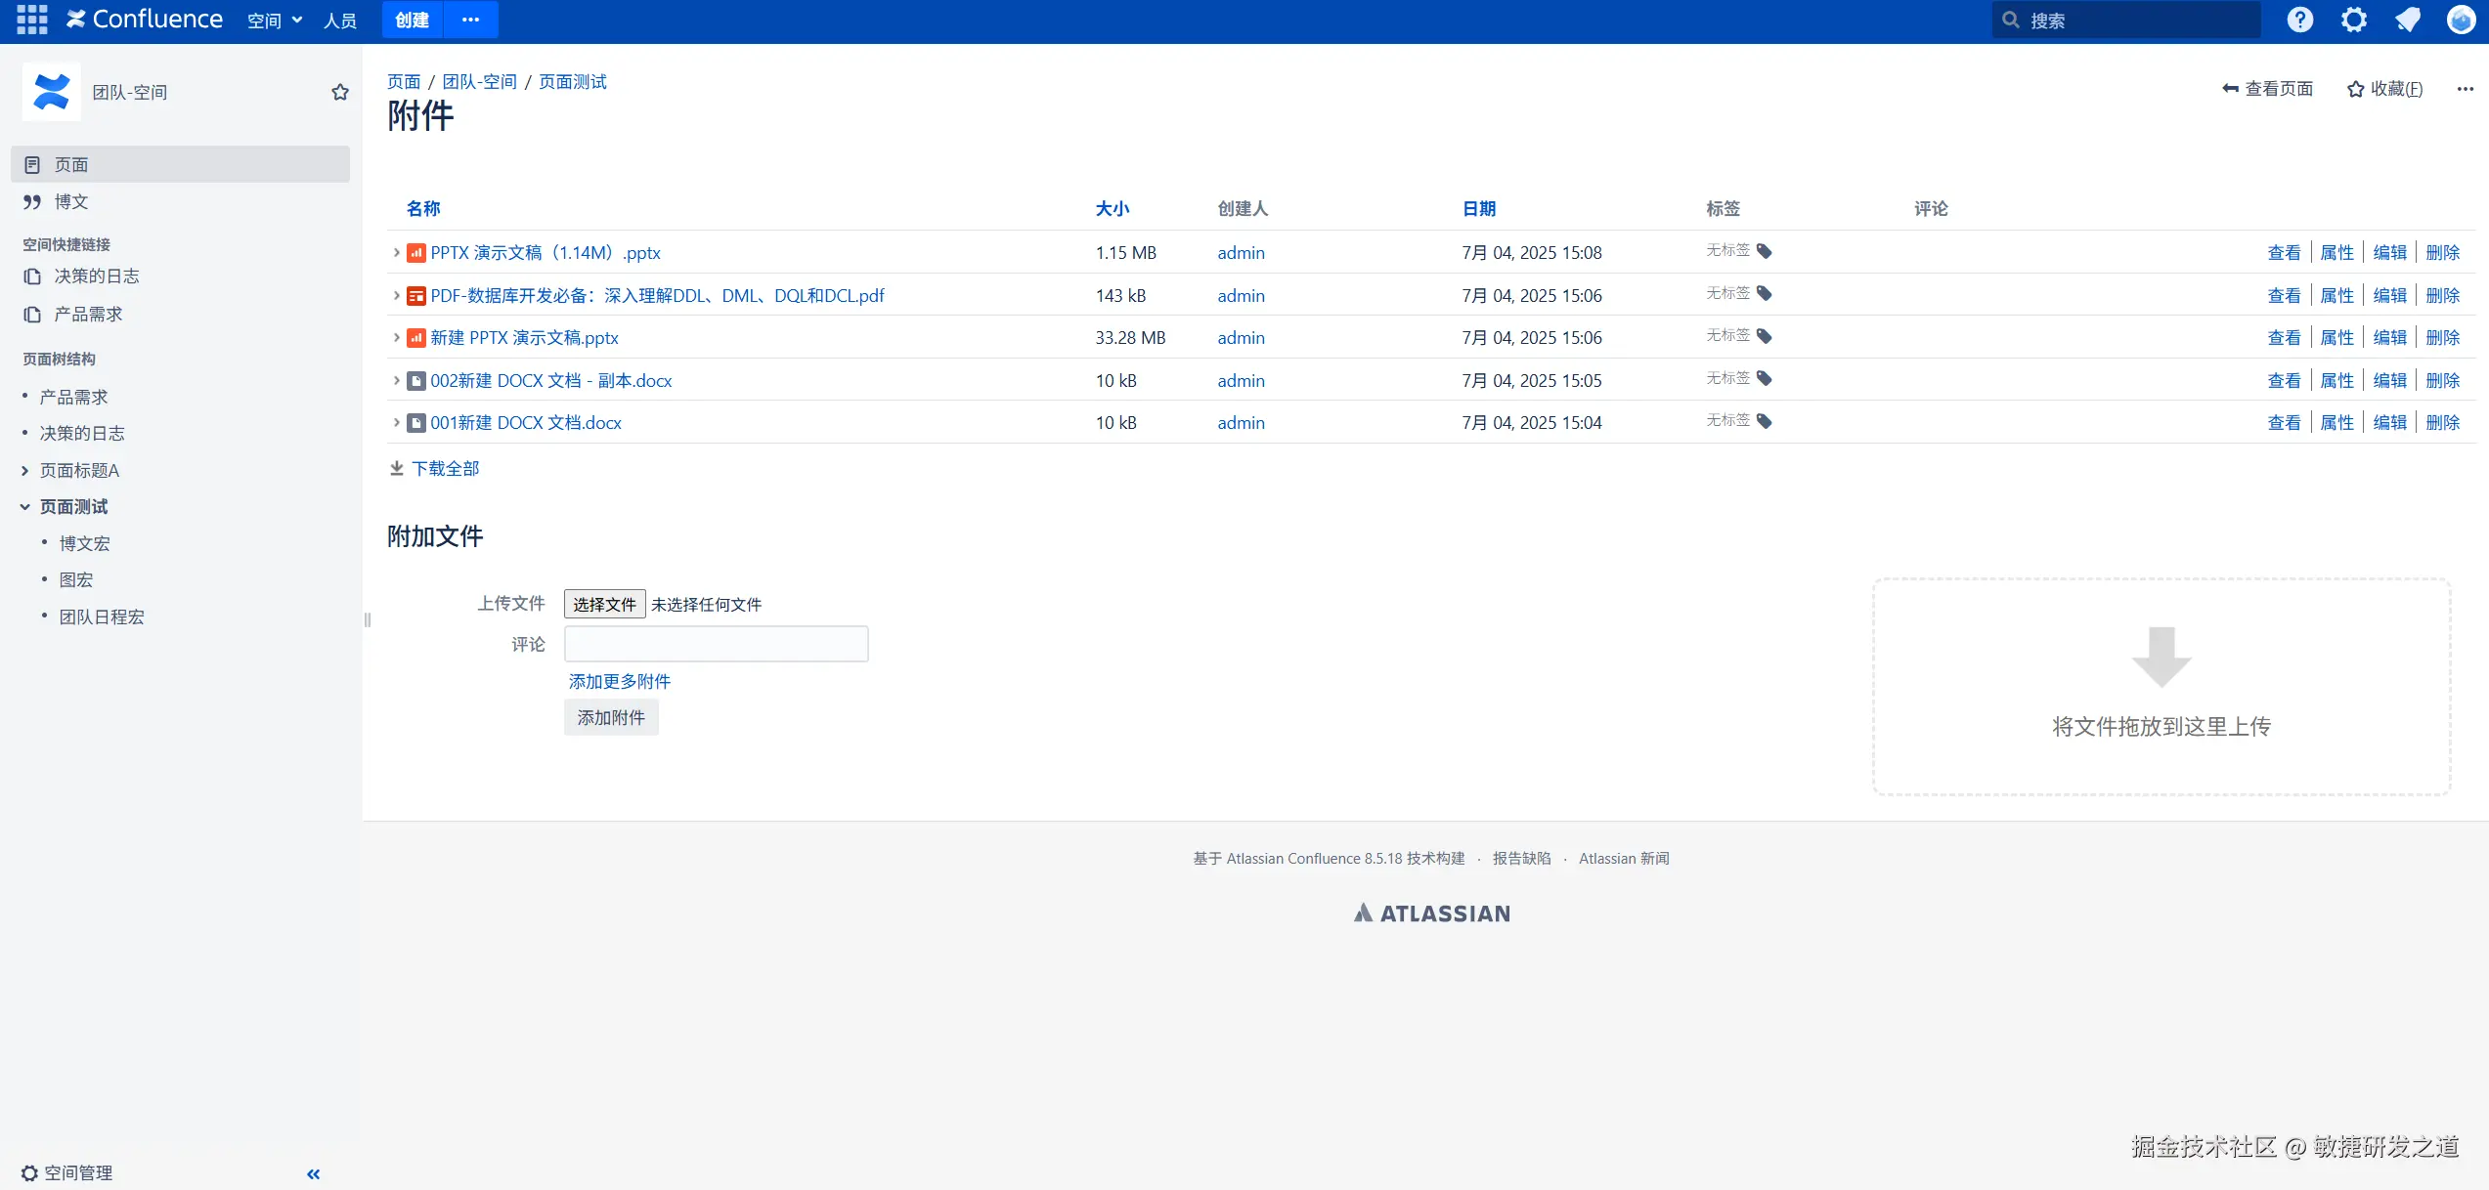This screenshot has height=1190, width=2489.
Task: Open 人员 in the top navigation
Action: click(x=340, y=21)
